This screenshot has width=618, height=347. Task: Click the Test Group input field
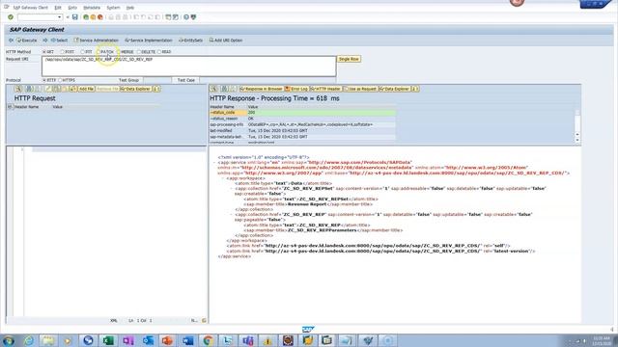[156, 80]
